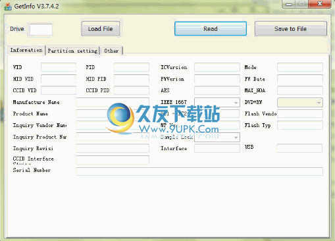This screenshot has height=241, width=335.
Task: Click the Inquiry Revision field
Action: [113, 149]
